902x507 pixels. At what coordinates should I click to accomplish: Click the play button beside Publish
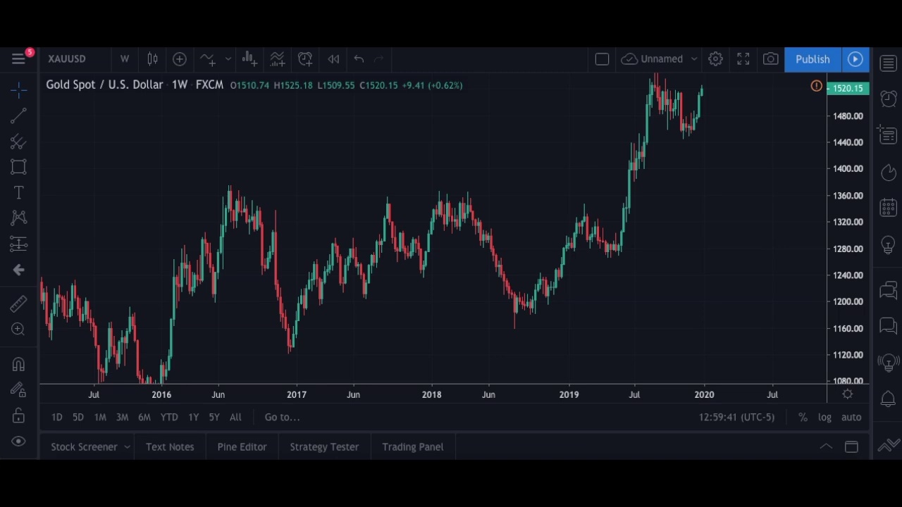pyautogui.click(x=855, y=59)
